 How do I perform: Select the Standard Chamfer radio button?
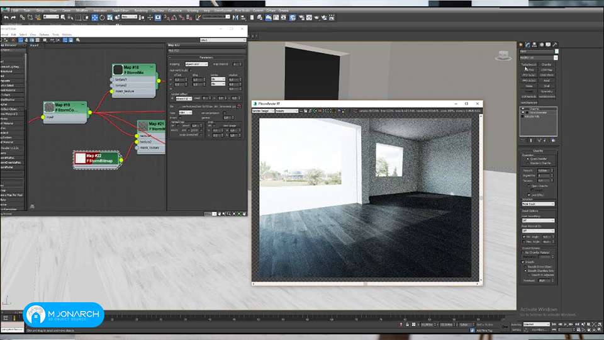527,162
